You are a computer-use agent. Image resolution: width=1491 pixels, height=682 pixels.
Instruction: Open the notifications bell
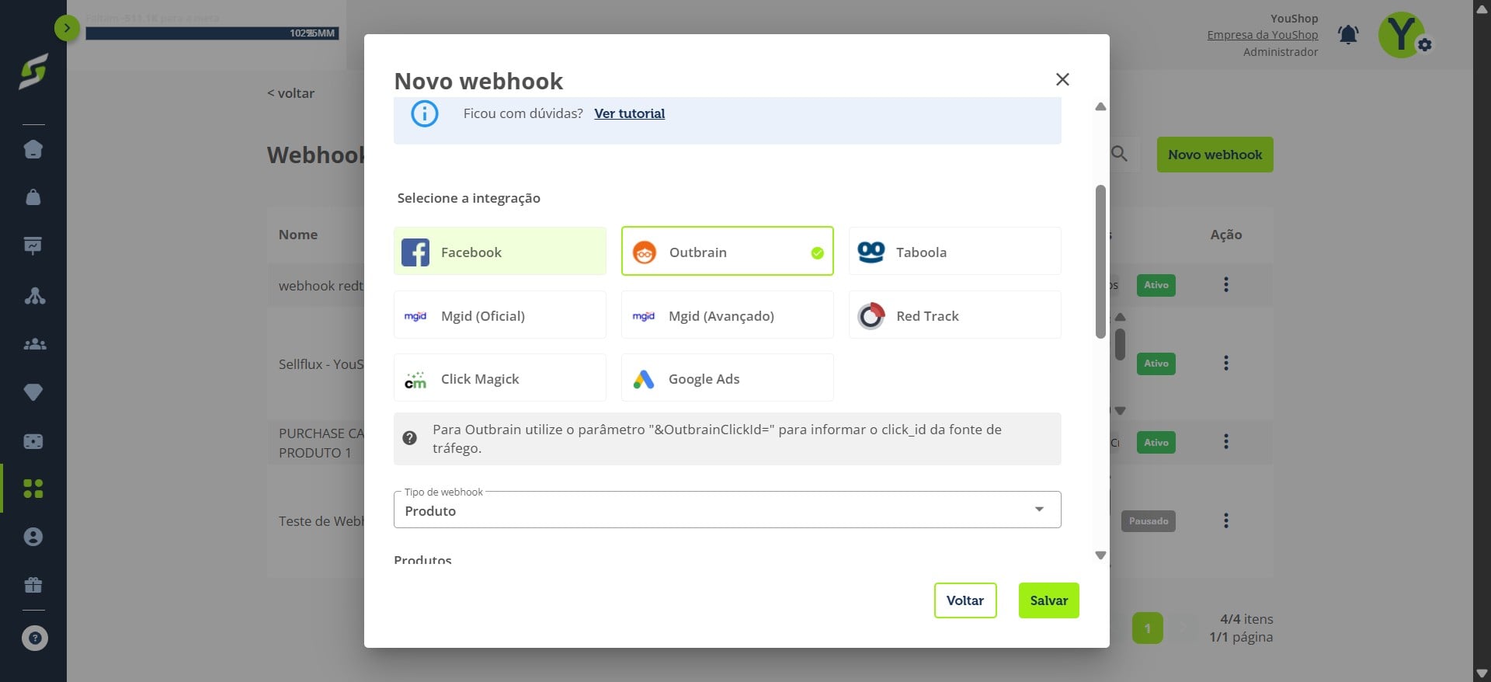1348,35
